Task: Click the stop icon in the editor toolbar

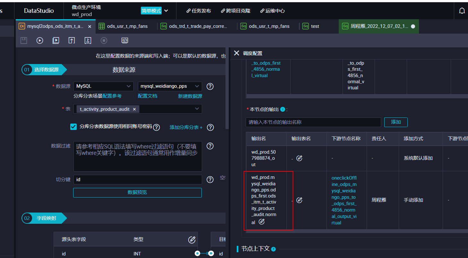Action: click(104, 40)
